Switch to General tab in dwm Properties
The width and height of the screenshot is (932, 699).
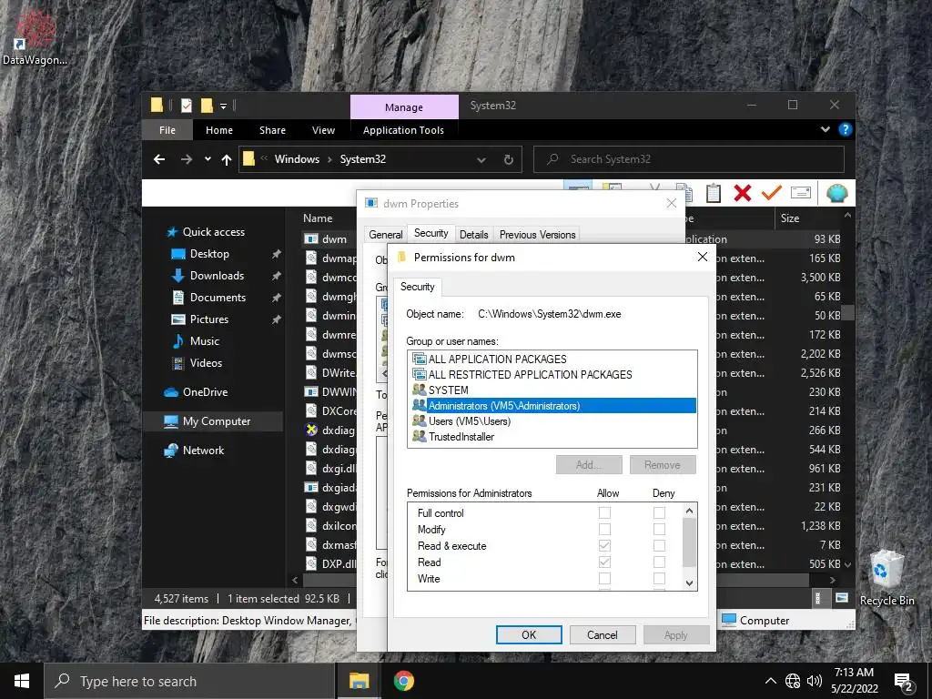(x=386, y=235)
